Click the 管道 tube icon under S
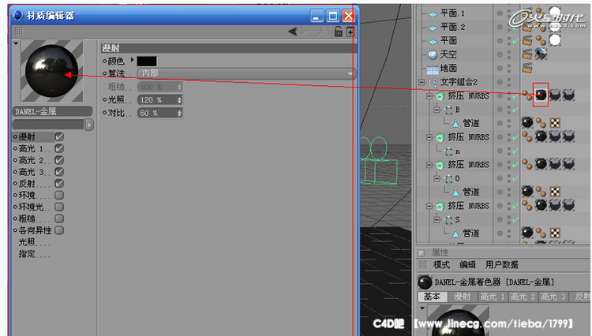This screenshot has height=336, width=592. [x=455, y=233]
